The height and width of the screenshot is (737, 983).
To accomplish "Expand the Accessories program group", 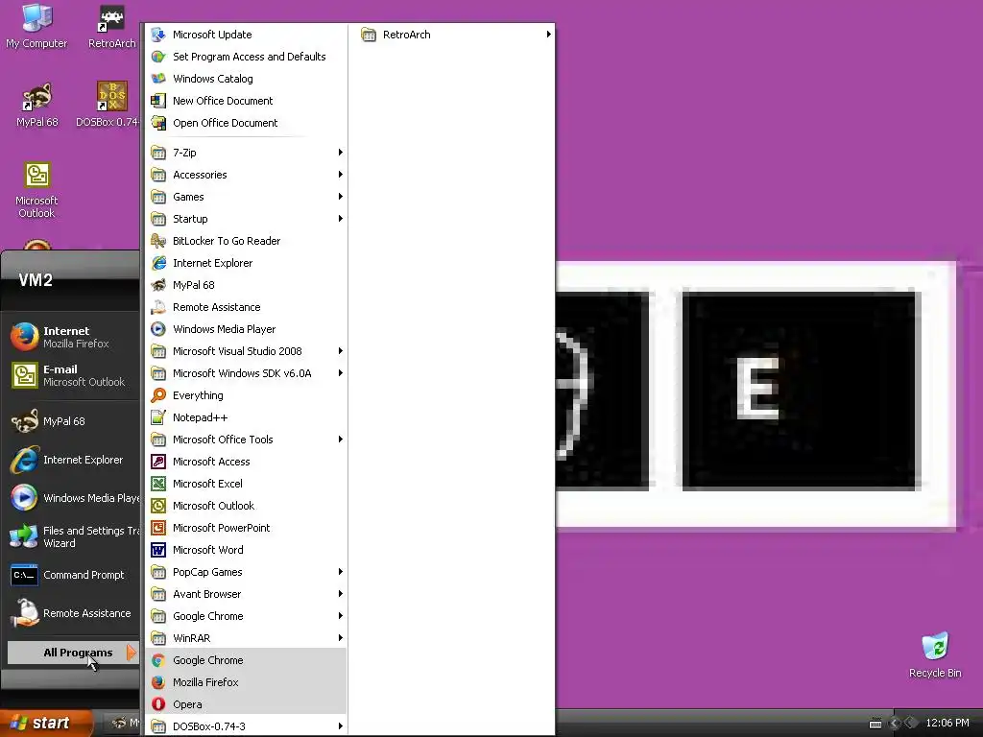I will pos(247,175).
